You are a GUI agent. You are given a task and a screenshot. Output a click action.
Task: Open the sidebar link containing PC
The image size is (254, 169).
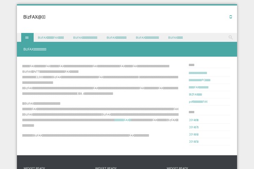pos(199,80)
